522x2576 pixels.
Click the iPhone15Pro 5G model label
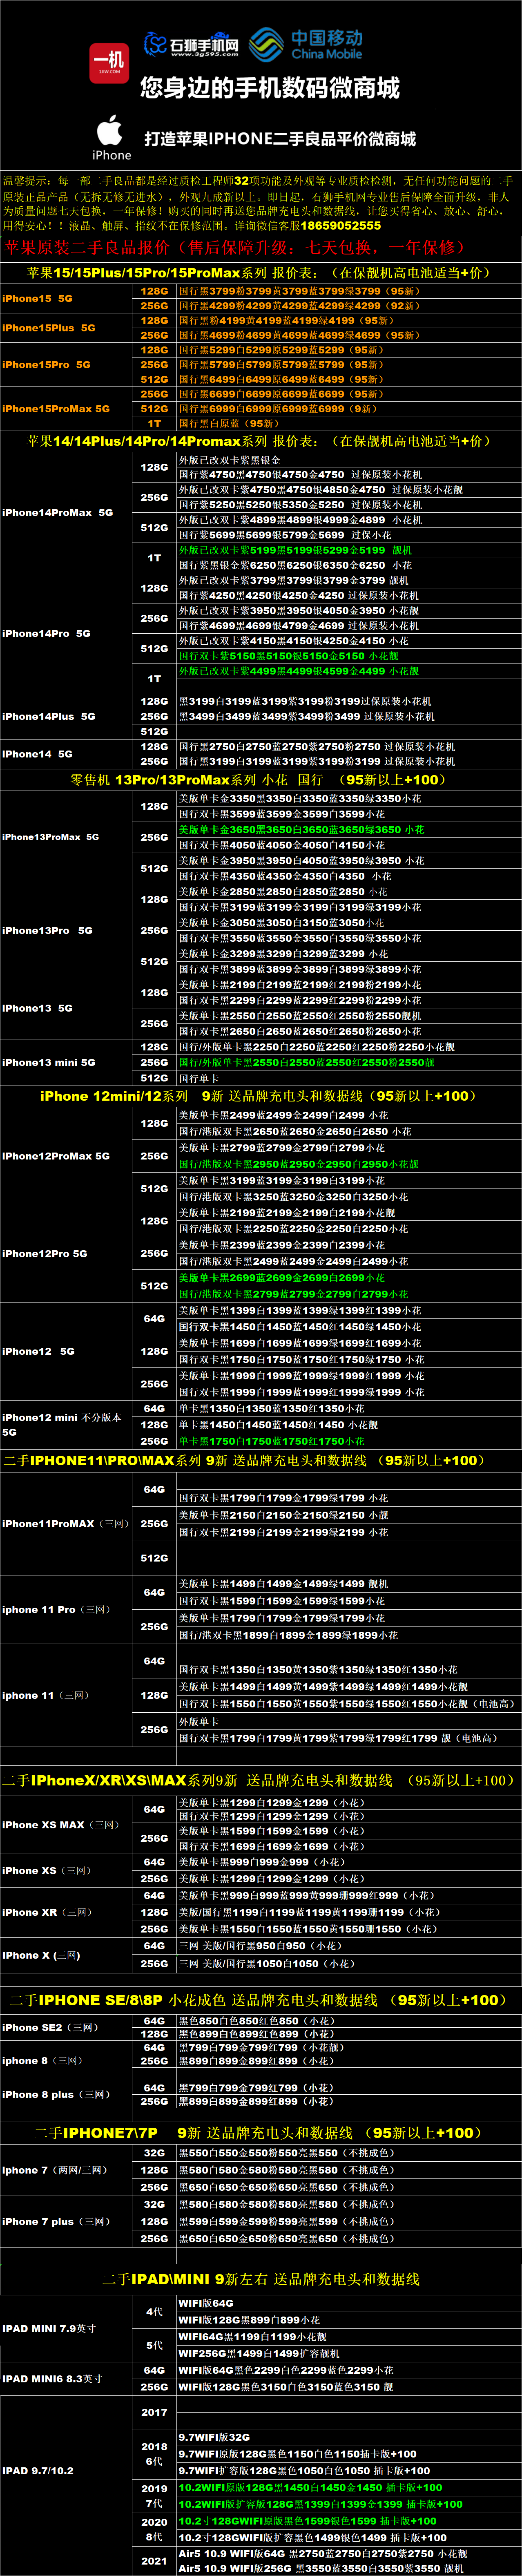pos(46,364)
